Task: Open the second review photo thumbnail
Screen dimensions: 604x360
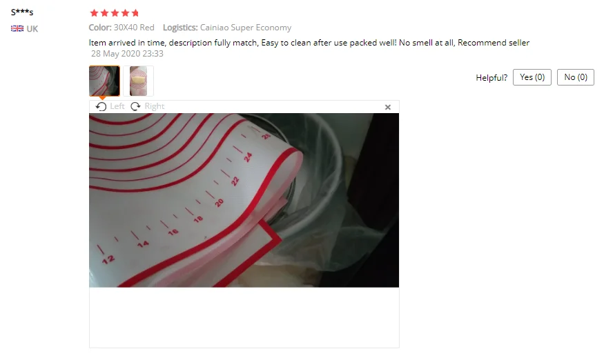Action: coord(138,81)
